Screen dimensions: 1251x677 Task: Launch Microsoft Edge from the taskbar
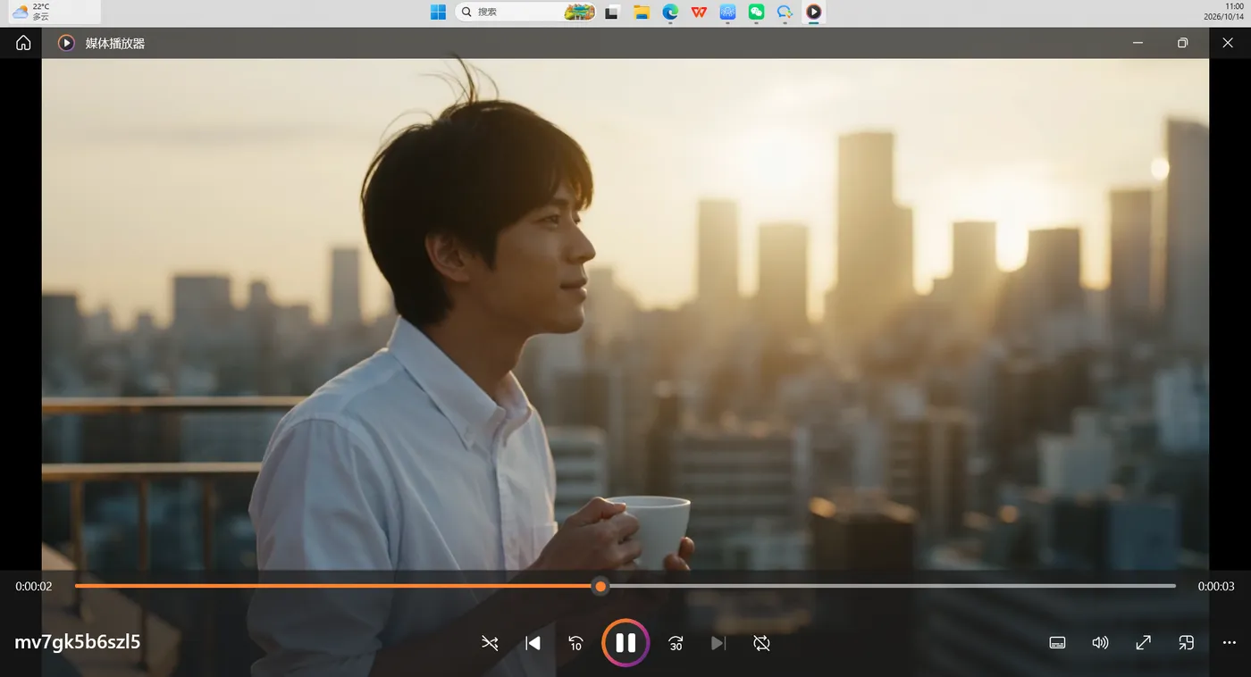click(x=669, y=13)
